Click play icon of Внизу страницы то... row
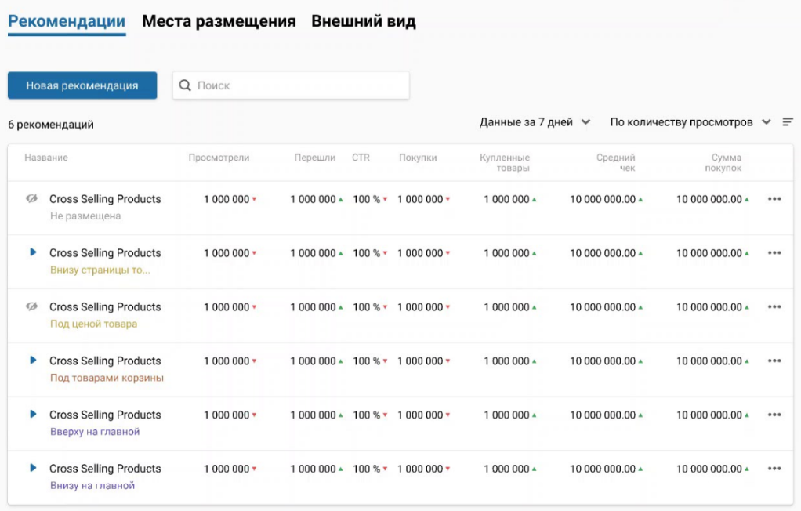The width and height of the screenshot is (801, 511). [33, 252]
